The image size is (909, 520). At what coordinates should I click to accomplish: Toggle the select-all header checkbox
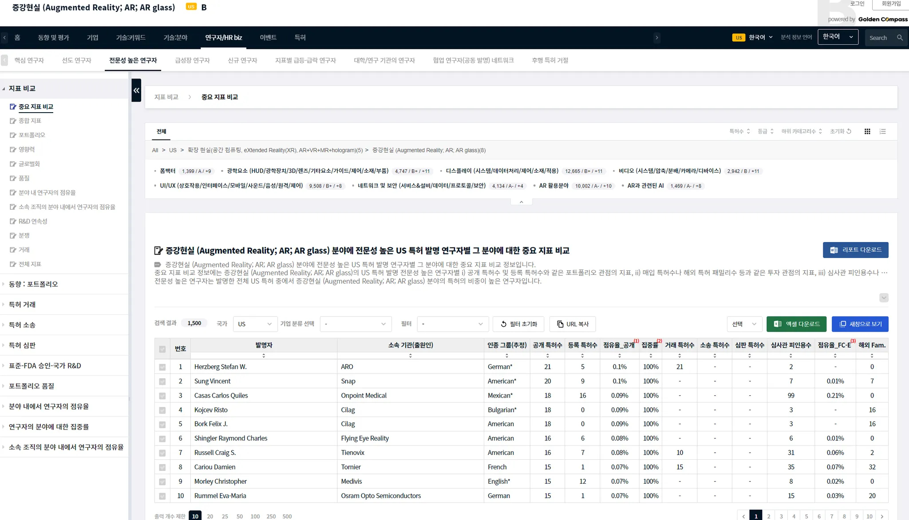pyautogui.click(x=162, y=349)
